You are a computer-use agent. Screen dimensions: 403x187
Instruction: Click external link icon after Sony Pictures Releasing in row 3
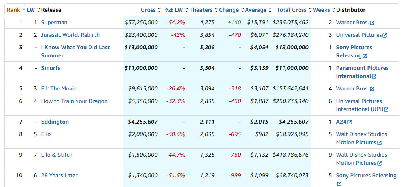pos(365,56)
